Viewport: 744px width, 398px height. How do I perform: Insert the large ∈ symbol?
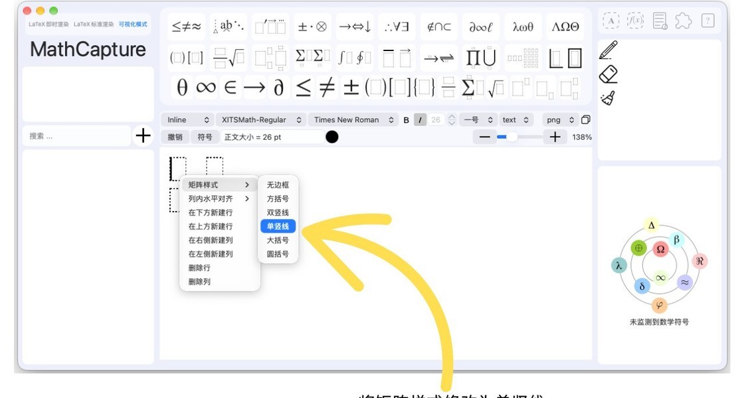(x=230, y=88)
